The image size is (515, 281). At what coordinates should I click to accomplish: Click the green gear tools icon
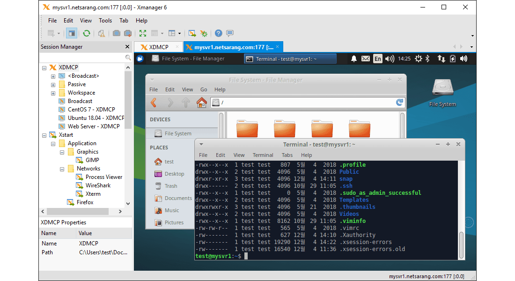tap(204, 33)
